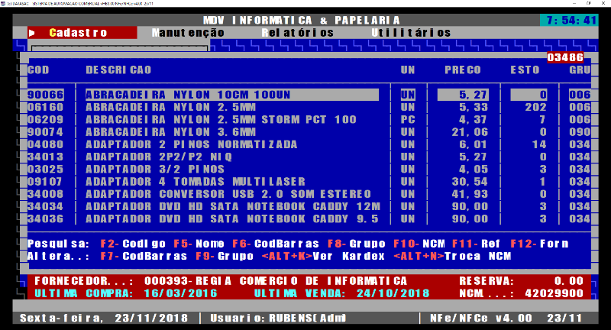Click the F10-NCM search shortcut
The image size is (611, 330).
point(419,244)
